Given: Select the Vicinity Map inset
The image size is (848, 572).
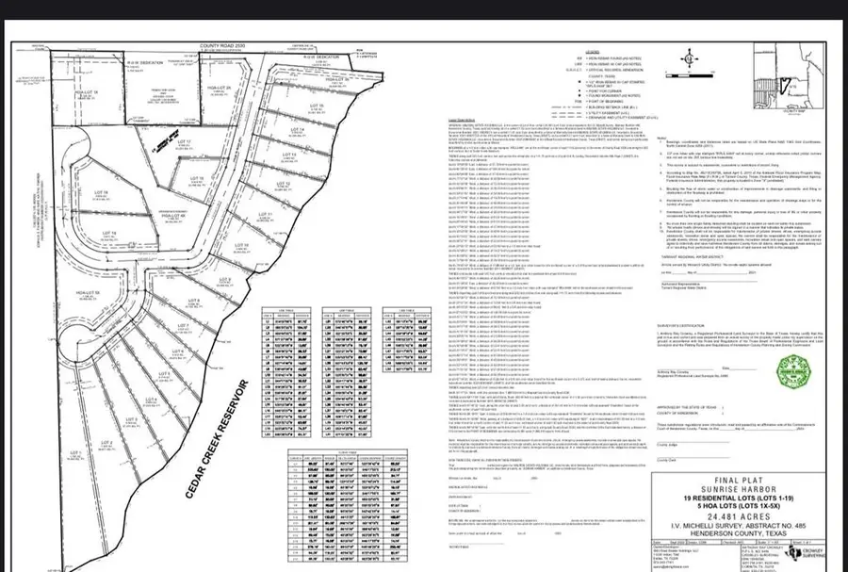Looking at the screenshot, I should [789, 79].
